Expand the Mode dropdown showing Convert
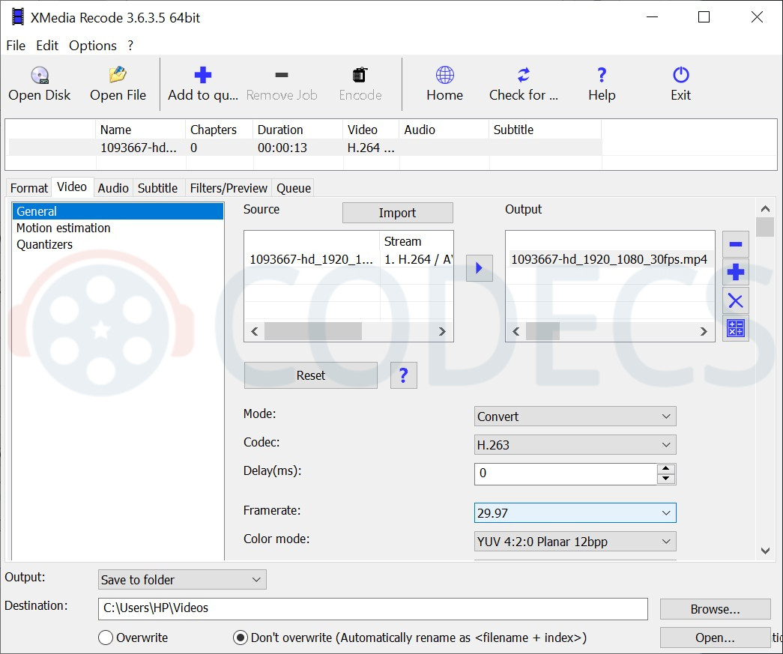The height and width of the screenshot is (654, 783). [x=575, y=417]
